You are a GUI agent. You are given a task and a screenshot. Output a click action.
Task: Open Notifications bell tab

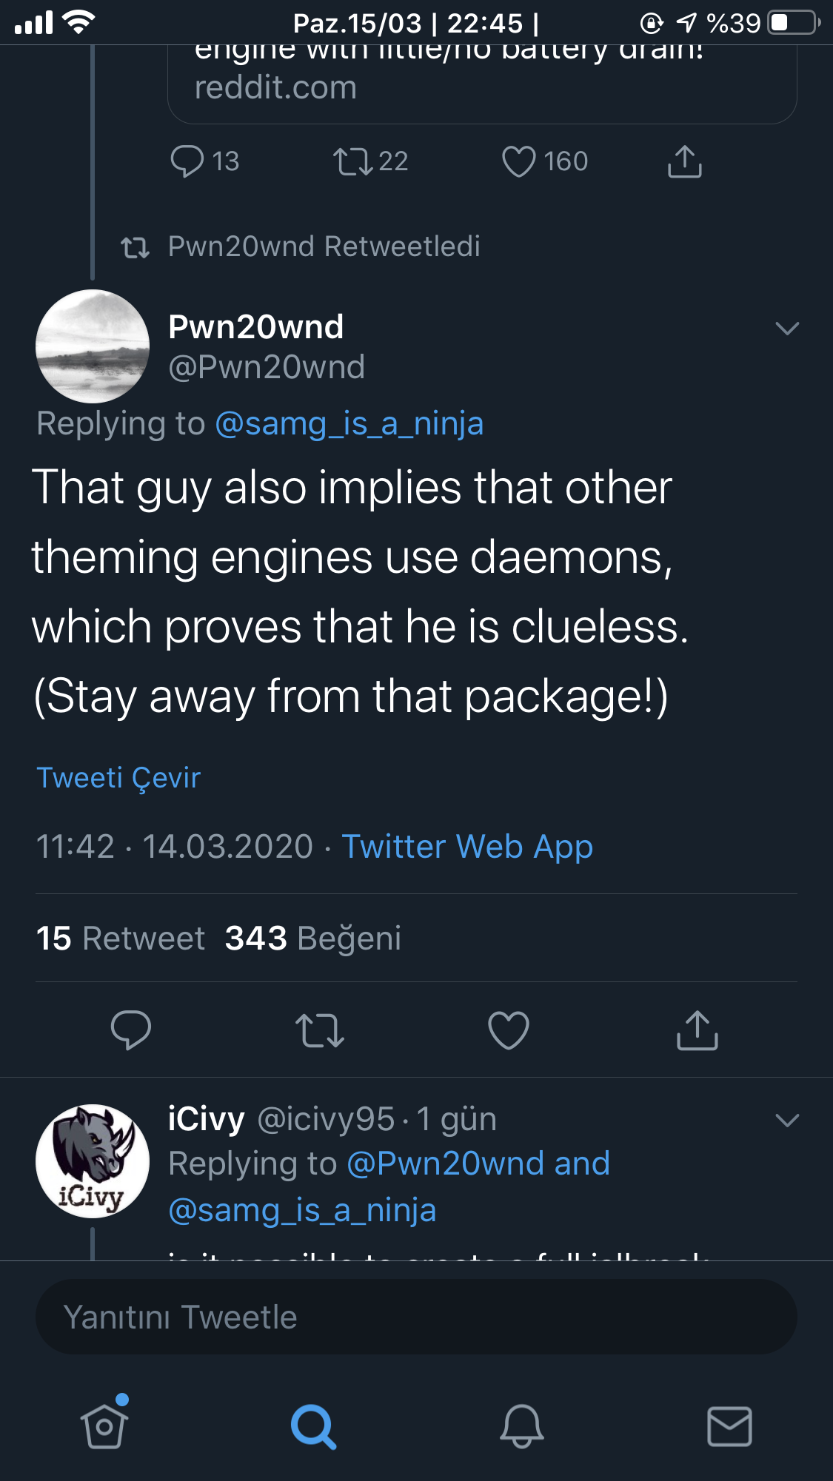tap(521, 1426)
